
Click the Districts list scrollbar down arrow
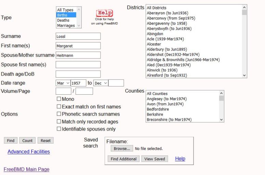click(244, 76)
